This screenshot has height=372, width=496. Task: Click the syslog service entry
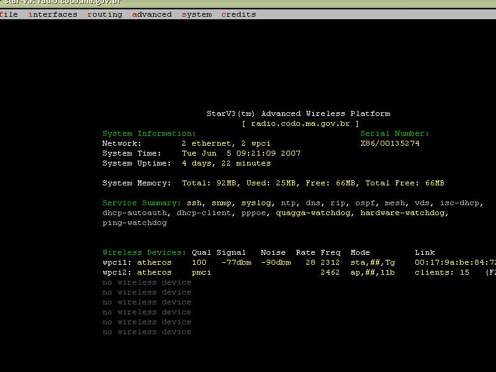click(x=256, y=203)
